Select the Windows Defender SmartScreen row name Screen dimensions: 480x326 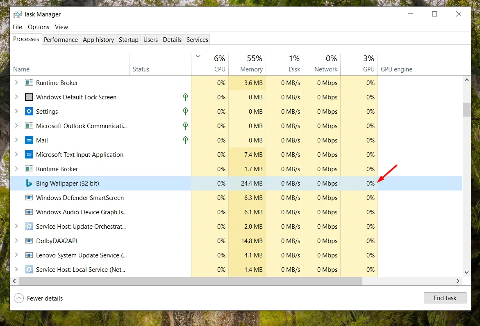point(80,198)
